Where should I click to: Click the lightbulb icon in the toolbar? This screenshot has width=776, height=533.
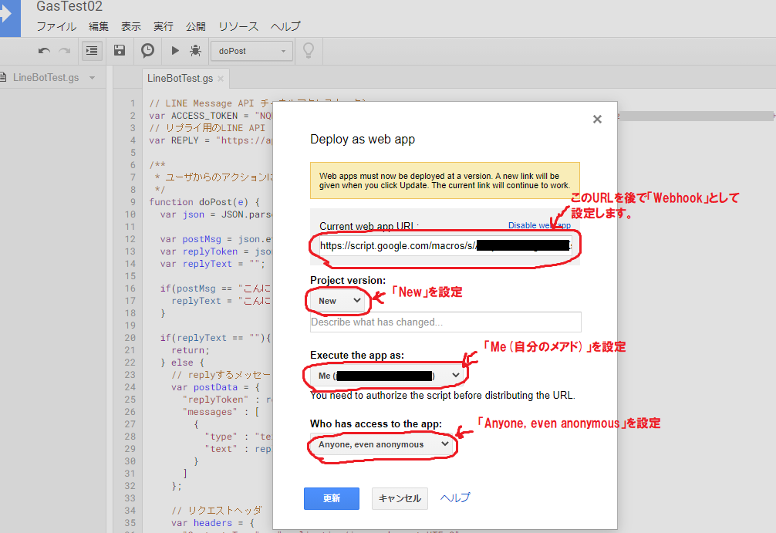click(308, 50)
